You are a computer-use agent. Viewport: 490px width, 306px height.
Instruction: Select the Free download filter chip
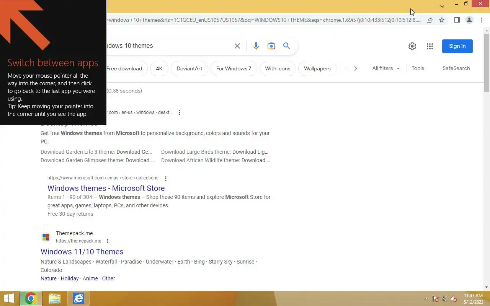(x=124, y=68)
